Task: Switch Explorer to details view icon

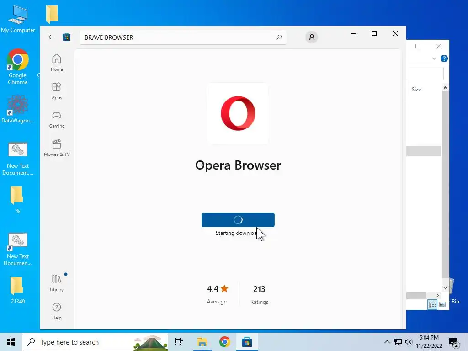Action: (x=432, y=304)
